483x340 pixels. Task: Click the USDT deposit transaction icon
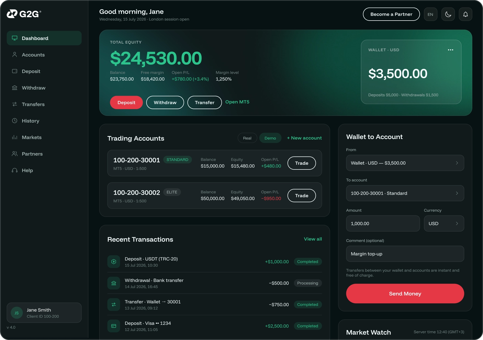(114, 262)
